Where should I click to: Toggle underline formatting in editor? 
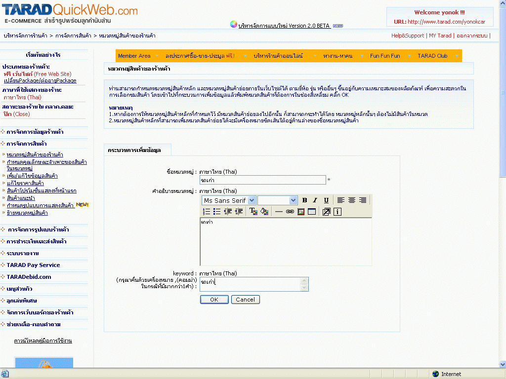coord(326,200)
